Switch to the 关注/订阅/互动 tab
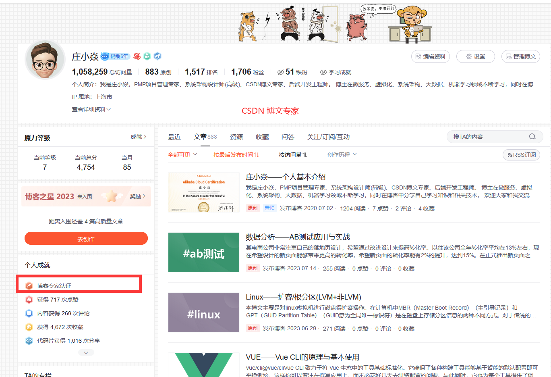The width and height of the screenshot is (551, 377). (328, 137)
